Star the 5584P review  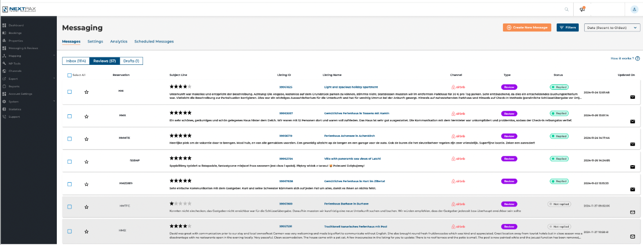pyautogui.click(x=86, y=162)
